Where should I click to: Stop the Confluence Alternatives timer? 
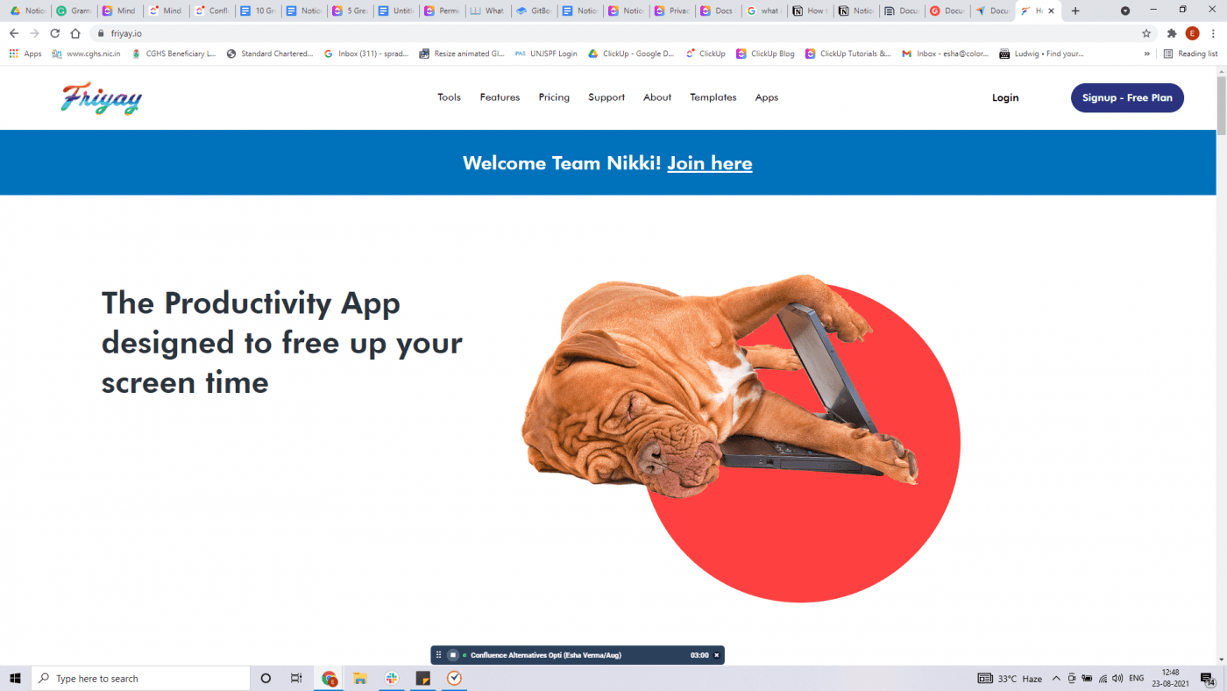click(453, 655)
